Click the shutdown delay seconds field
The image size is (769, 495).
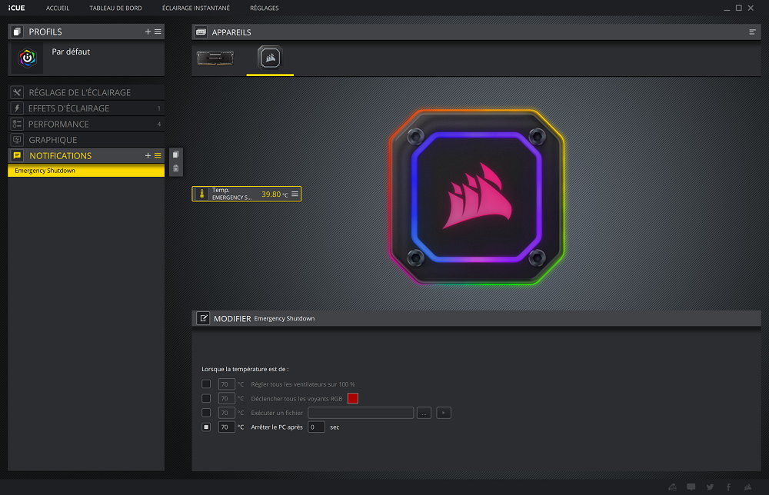click(x=316, y=427)
